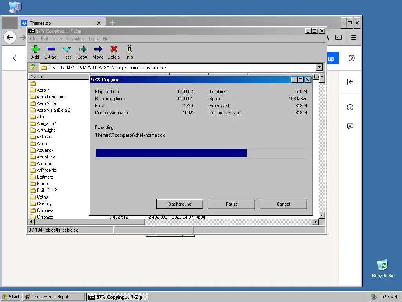Toggle the browser sidebar panel icon
Viewport: 402px width, 302px height.
pos(338,37)
